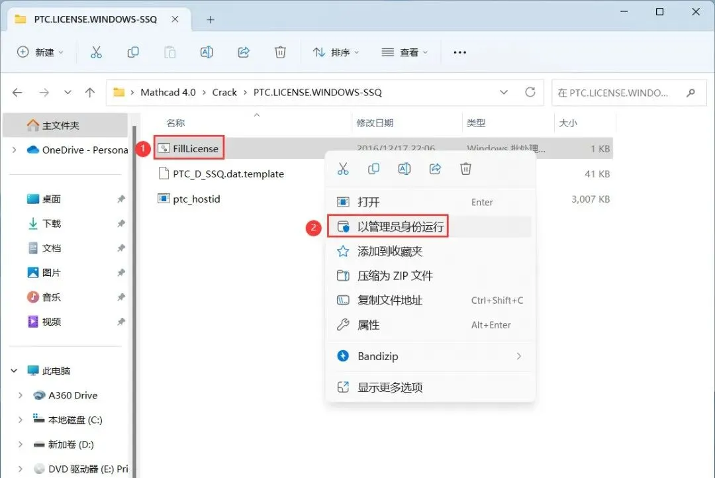
Task: Click the Copy icon in the toolbar
Action: click(x=132, y=52)
